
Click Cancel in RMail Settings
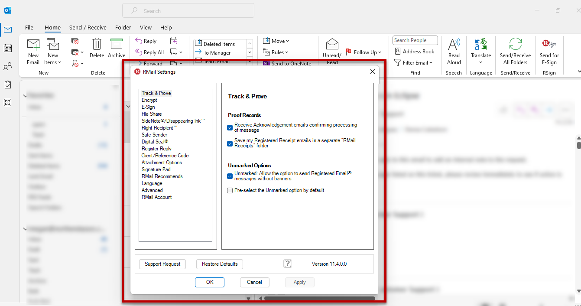[x=254, y=282]
